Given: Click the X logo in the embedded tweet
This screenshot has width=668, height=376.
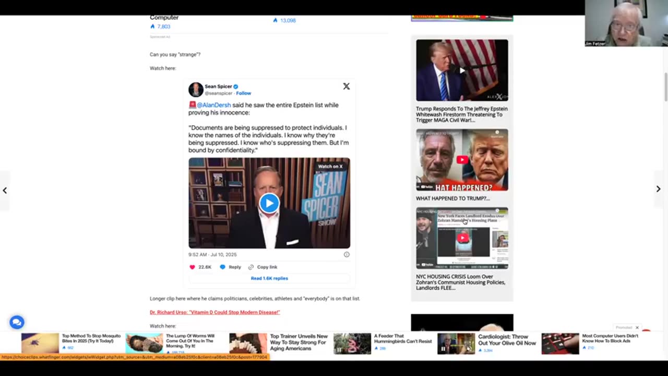Looking at the screenshot, I should [346, 86].
